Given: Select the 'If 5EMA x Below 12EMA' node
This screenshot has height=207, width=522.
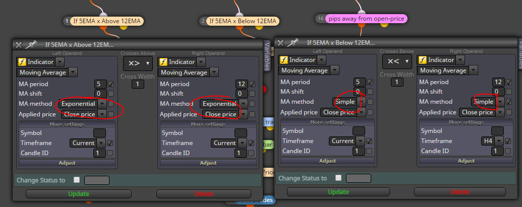Looking at the screenshot, I should coord(243,21).
